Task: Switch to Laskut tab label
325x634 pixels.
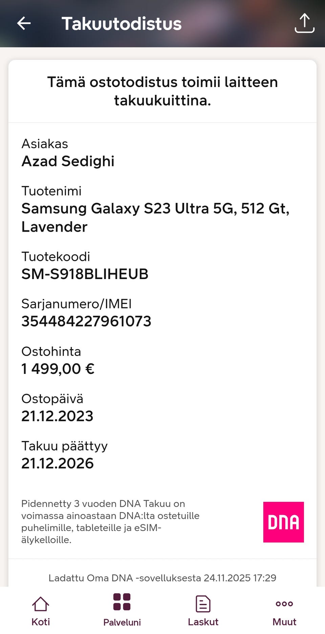Action: coord(203,622)
